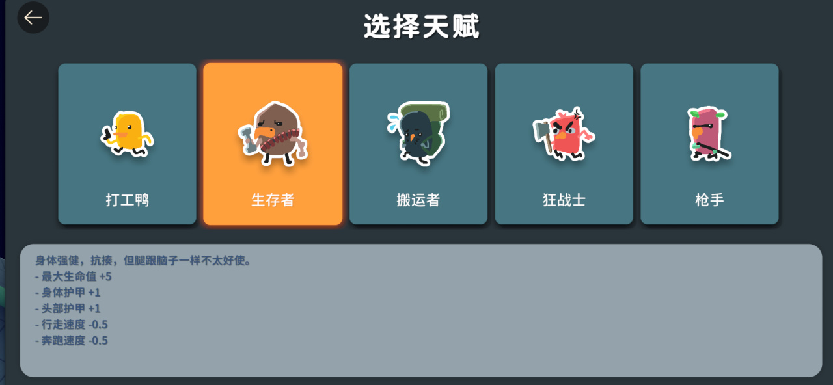Screen dimensions: 833x385
Task: Click the 奔跑速度 -0.5 stat line
Action: pos(72,340)
